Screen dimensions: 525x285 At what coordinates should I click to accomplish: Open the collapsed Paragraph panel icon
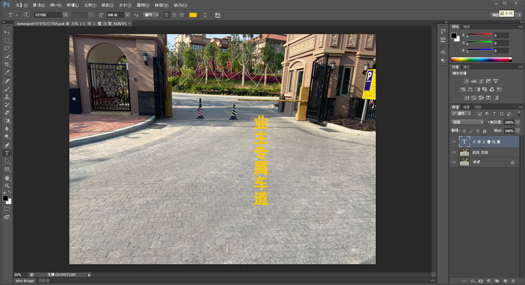click(x=443, y=61)
